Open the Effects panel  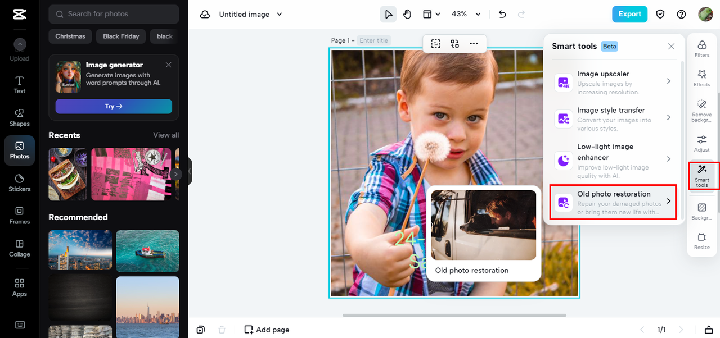(x=702, y=78)
